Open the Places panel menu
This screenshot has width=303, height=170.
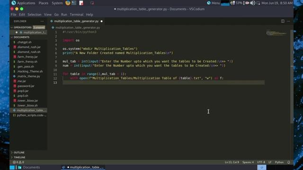click(x=43, y=3)
